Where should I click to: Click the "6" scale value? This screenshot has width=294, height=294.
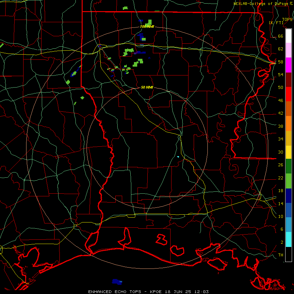tap(282, 229)
